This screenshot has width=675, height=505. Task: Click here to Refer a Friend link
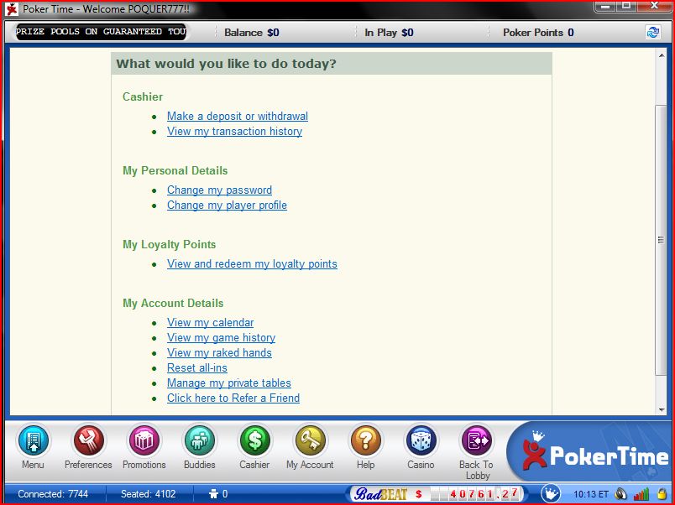[x=233, y=398]
